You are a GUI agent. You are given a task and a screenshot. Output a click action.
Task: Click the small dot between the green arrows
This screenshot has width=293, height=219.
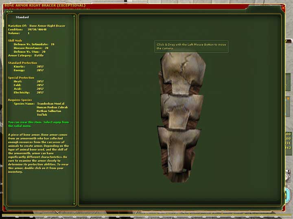coord(10,11)
